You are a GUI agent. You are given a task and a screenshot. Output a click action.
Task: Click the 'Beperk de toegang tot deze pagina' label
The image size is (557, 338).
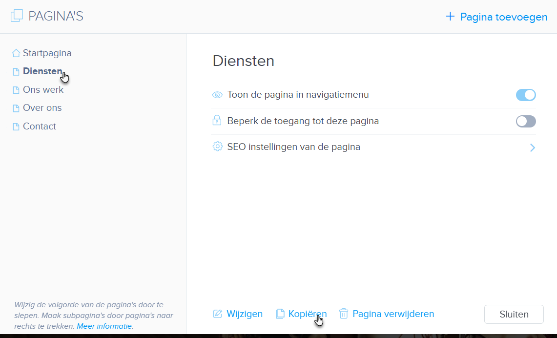tap(303, 121)
